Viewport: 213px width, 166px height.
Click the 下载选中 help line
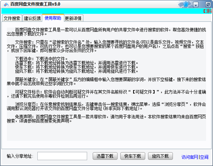coord(41,59)
